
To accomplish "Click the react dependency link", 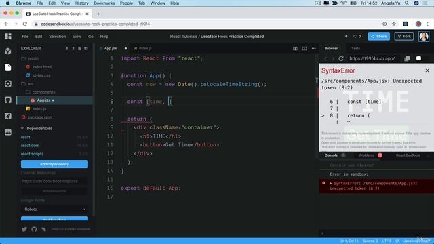I will pyautogui.click(x=26, y=137).
